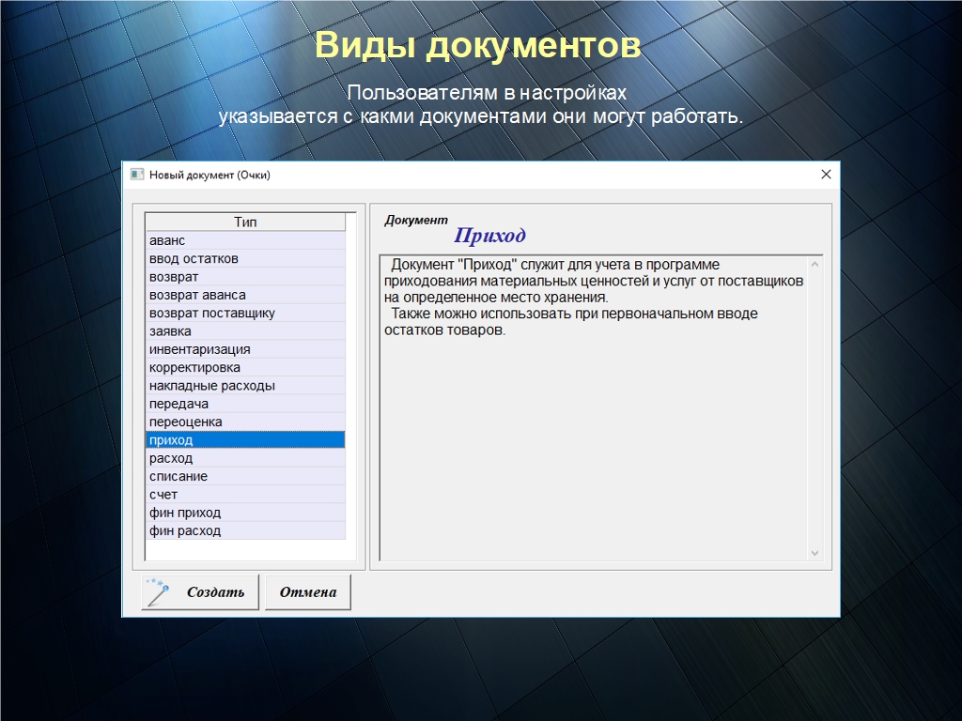Select накладные расходы in the list

211,386
